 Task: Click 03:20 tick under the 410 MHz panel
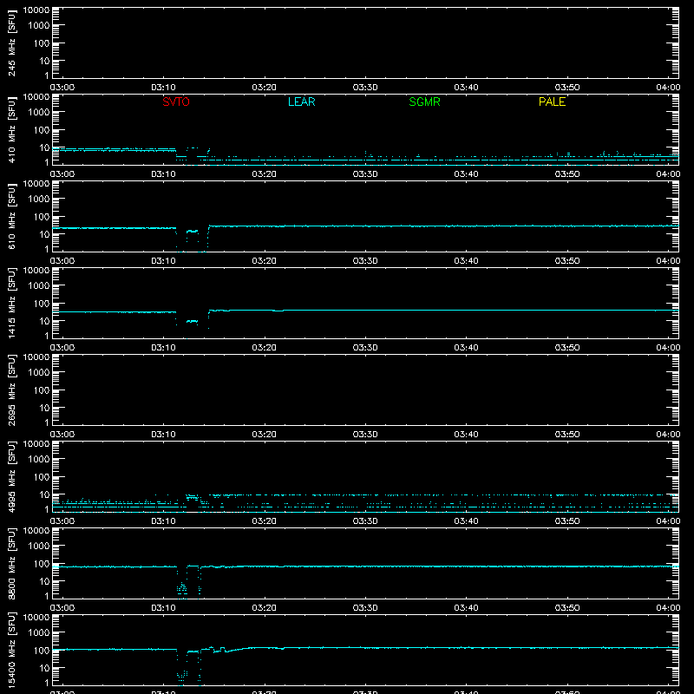265,174
